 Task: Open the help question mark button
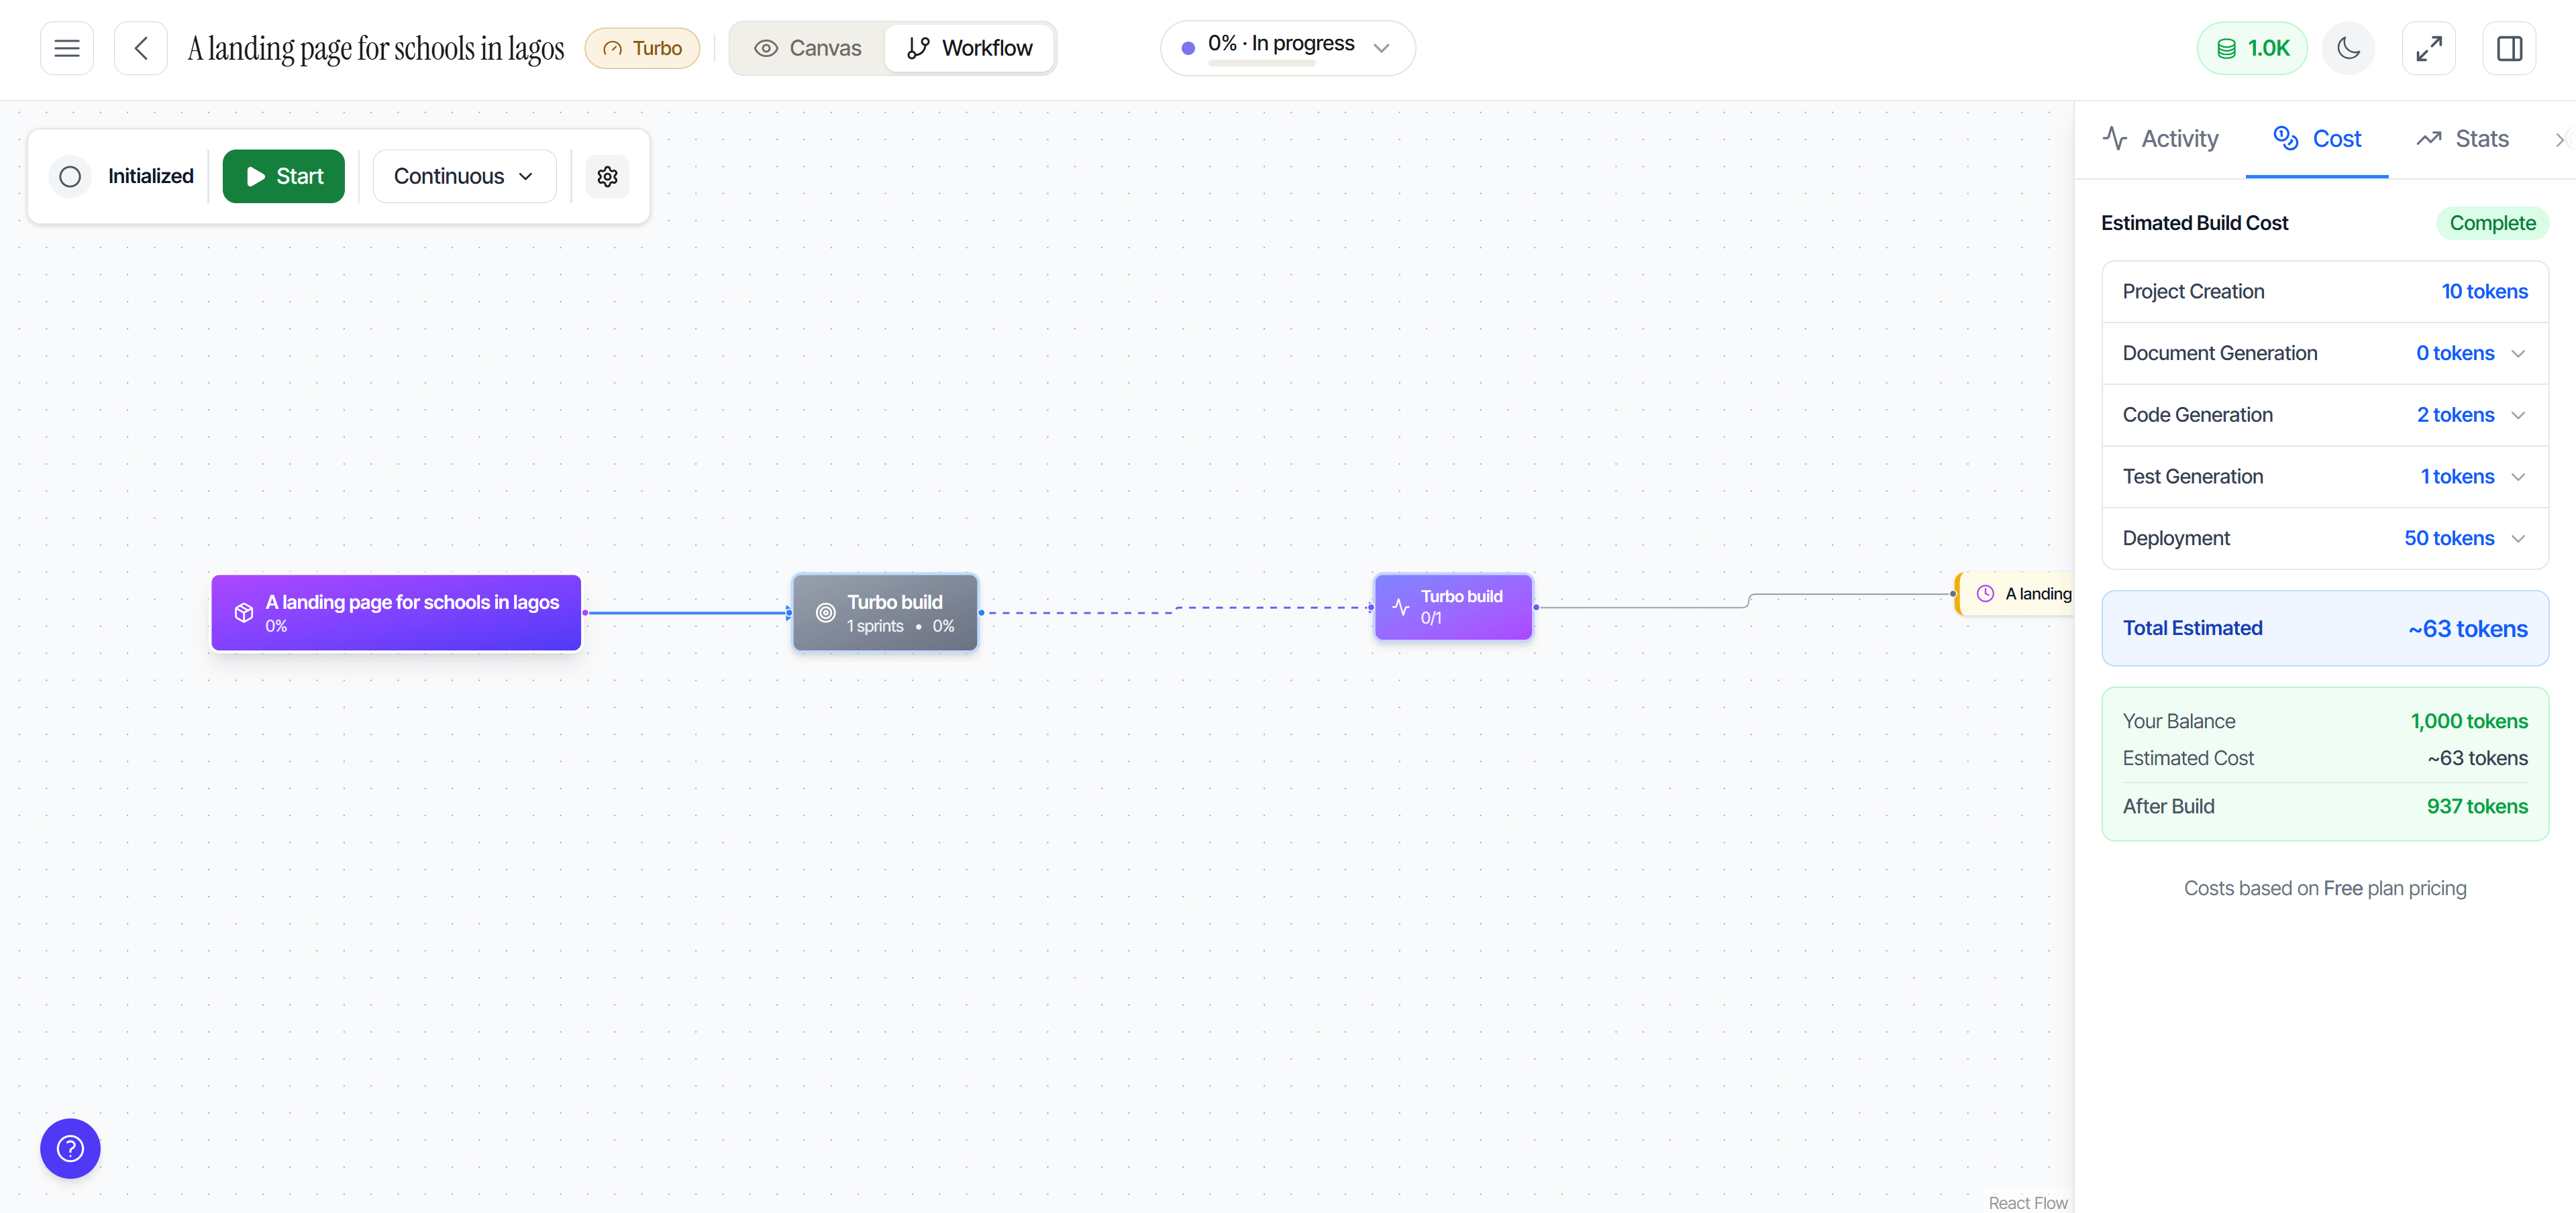point(70,1148)
